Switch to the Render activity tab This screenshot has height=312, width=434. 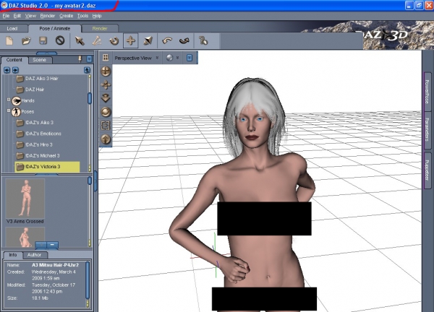100,28
